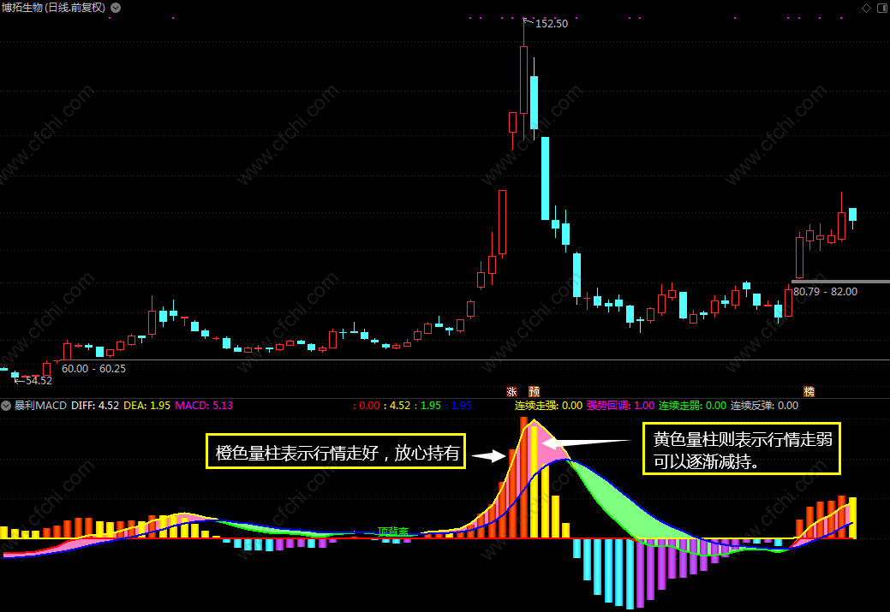The height and width of the screenshot is (612, 890).
Task: Select the DIFF: 4.52 value
Action: pos(95,406)
